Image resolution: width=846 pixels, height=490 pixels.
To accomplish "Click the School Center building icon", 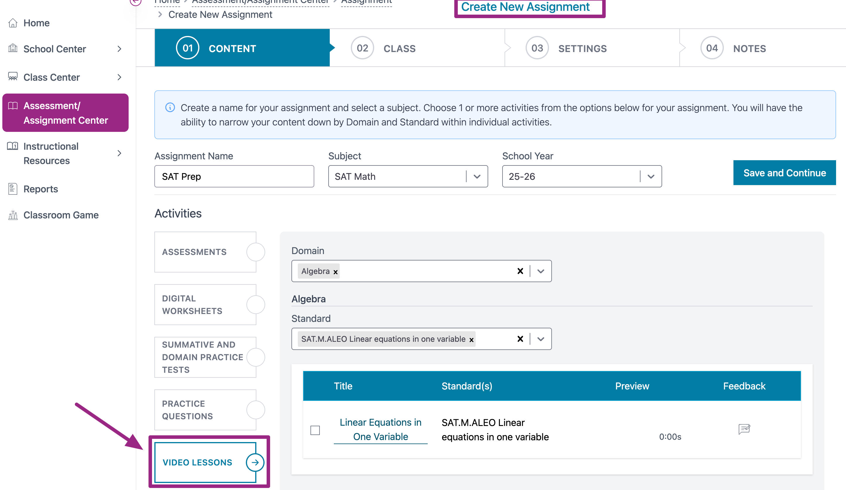I will coord(13,48).
